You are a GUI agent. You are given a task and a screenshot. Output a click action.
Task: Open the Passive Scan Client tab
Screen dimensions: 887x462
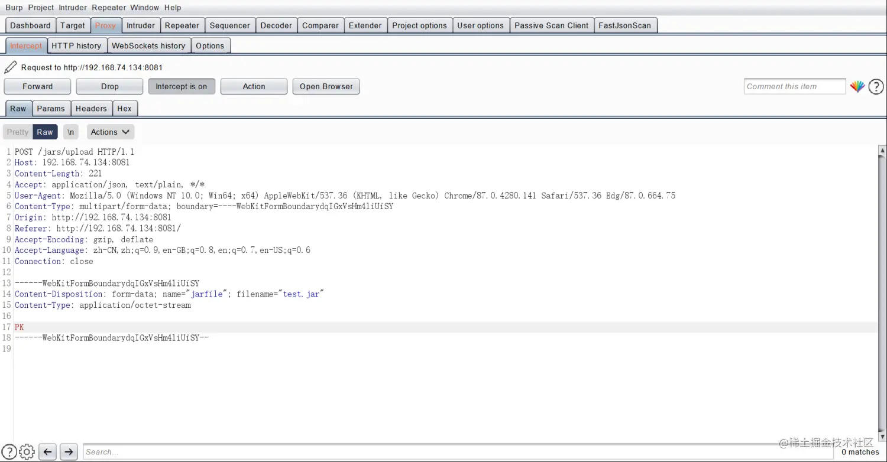pyautogui.click(x=552, y=25)
